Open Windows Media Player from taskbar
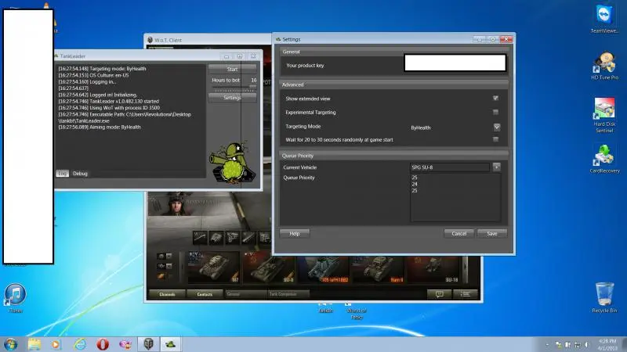This screenshot has height=352, width=627. pos(56,344)
